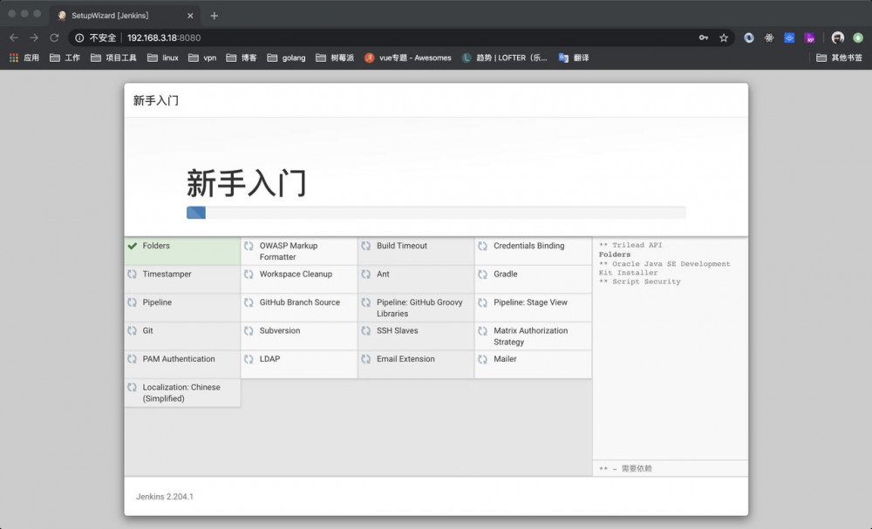Click the spinner icon next to Pipeline plugin
Image resolution: width=872 pixels, height=529 pixels.
click(133, 302)
